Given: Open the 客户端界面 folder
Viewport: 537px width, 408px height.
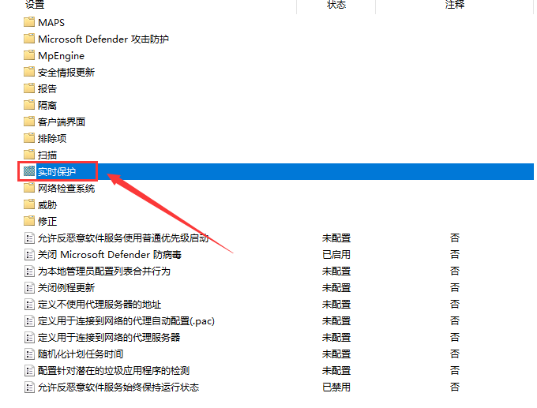Looking at the screenshot, I should coord(62,122).
